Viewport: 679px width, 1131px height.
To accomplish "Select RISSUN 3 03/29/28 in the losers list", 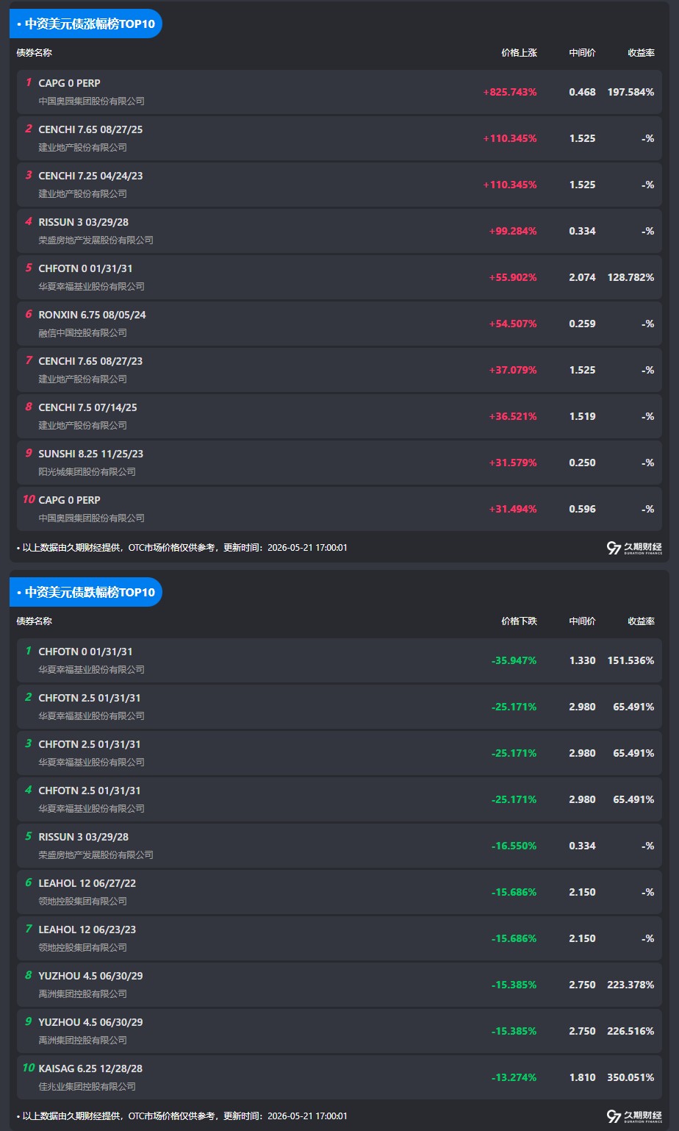I will click(x=83, y=837).
